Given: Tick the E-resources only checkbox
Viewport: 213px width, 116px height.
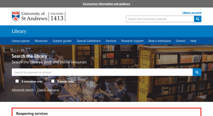Looking at the screenshot, I should click(x=17, y=81).
